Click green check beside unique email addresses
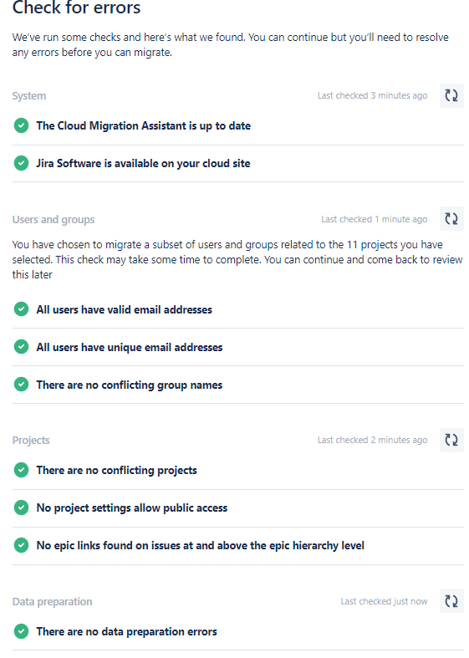The width and height of the screenshot is (469, 658). pos(22,347)
